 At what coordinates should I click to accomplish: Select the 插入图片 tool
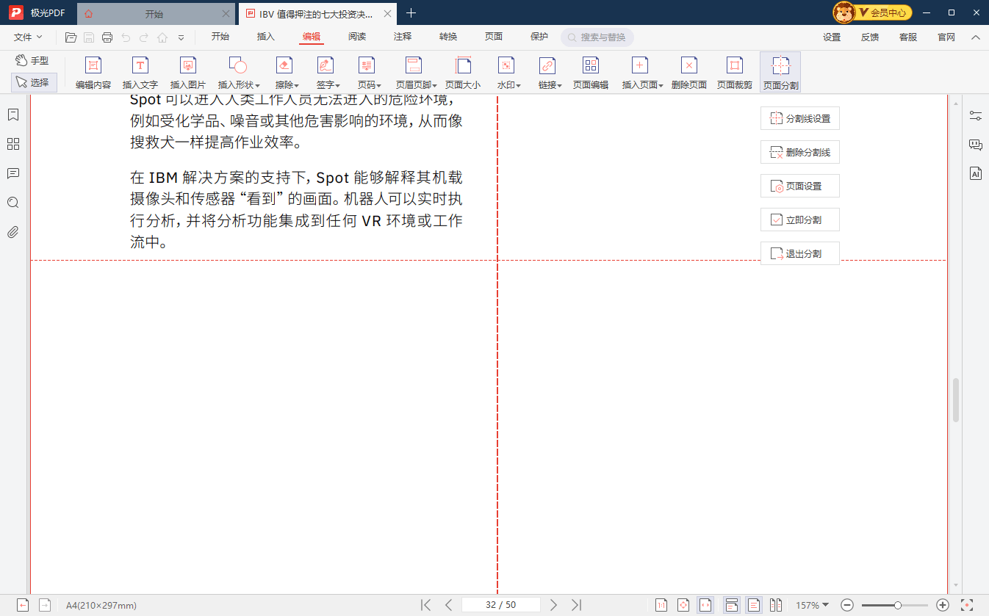pyautogui.click(x=187, y=71)
